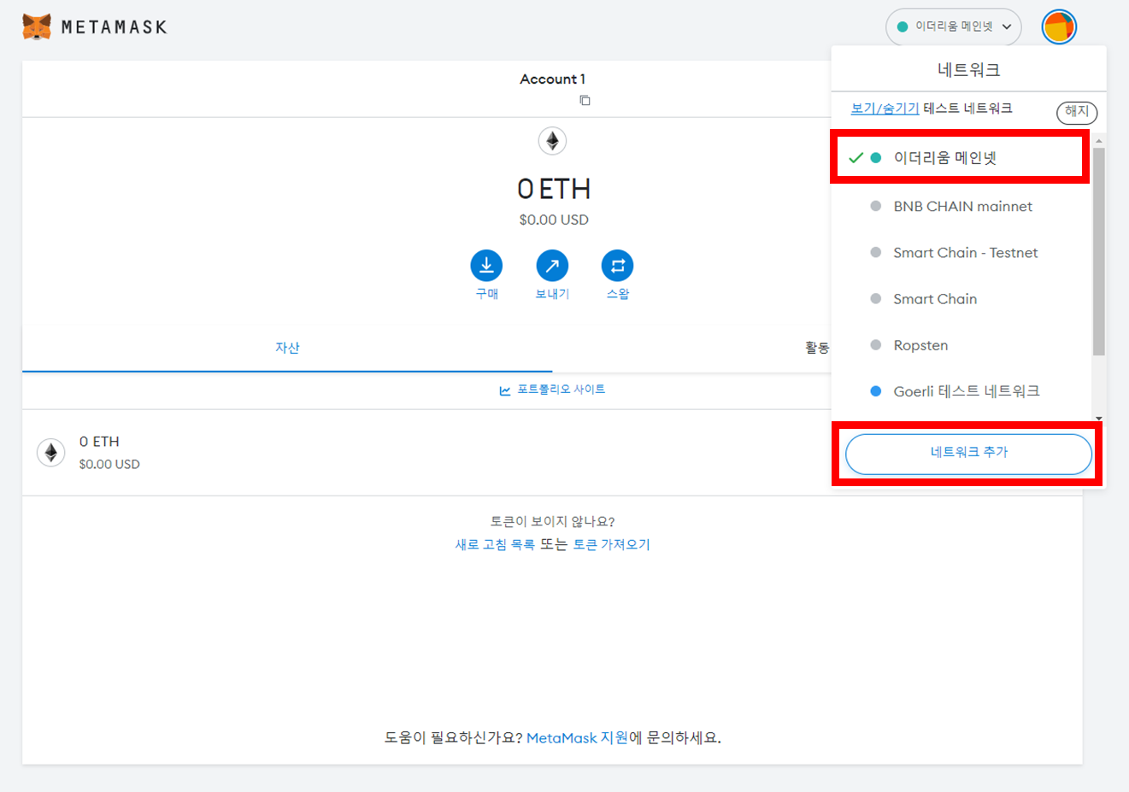
Task: Switch to Goerli 테스트 네트워크
Action: (966, 391)
